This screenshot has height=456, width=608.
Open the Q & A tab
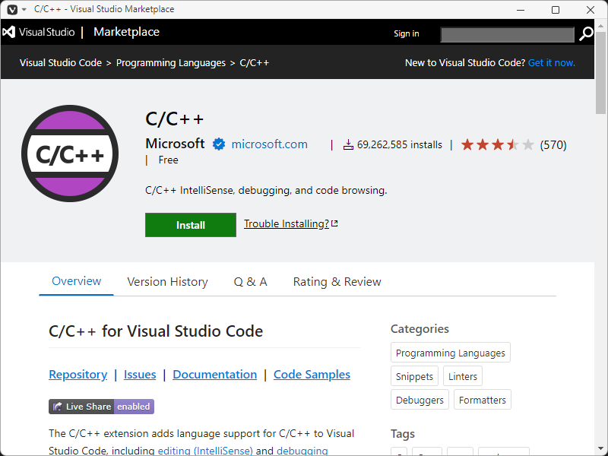250,282
